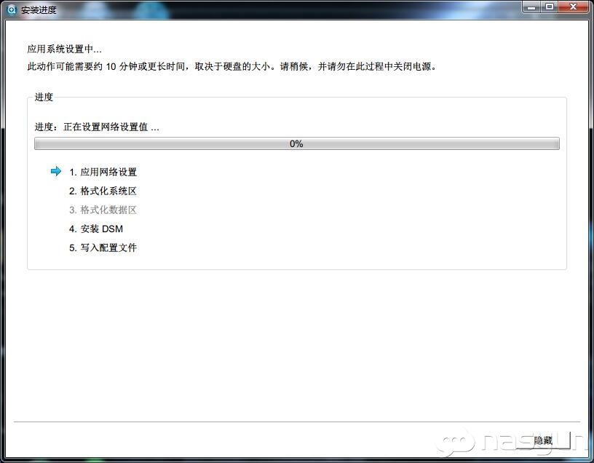Select step 1. 应用网络设置
594x463 pixels.
(103, 172)
